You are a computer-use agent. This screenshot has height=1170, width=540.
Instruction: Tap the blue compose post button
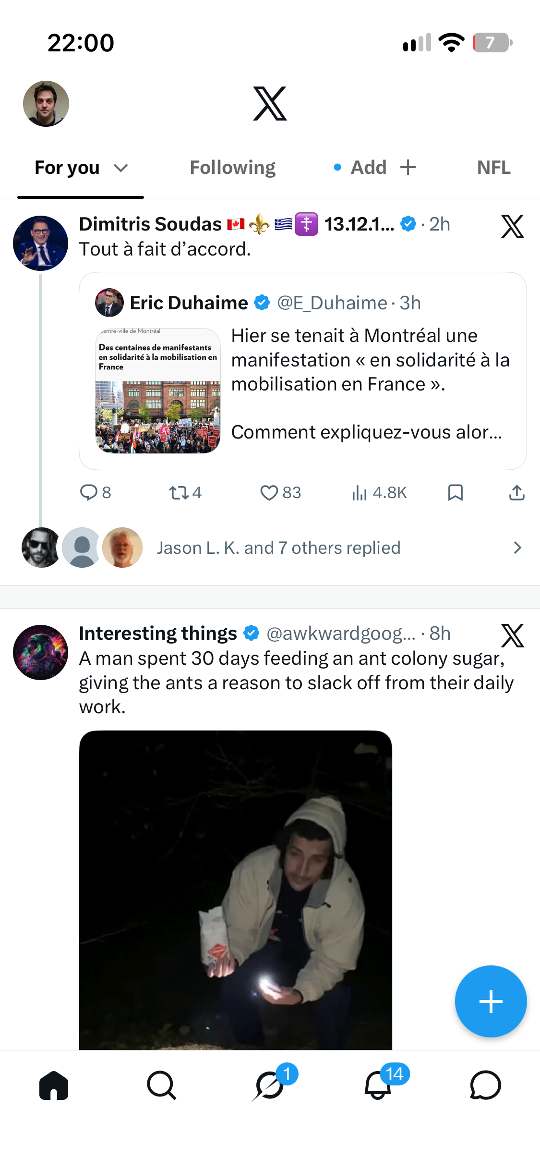[491, 1001]
